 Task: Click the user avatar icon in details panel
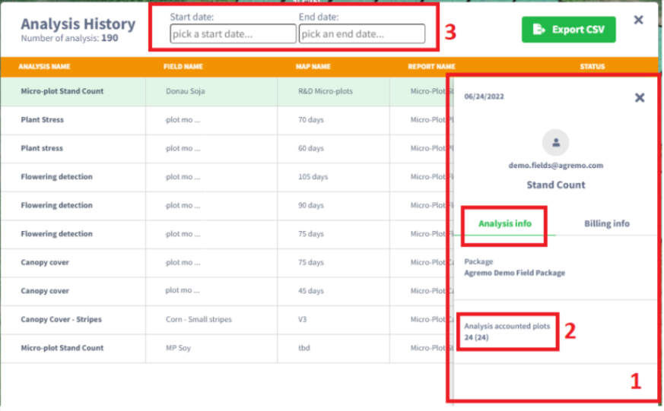coord(556,142)
